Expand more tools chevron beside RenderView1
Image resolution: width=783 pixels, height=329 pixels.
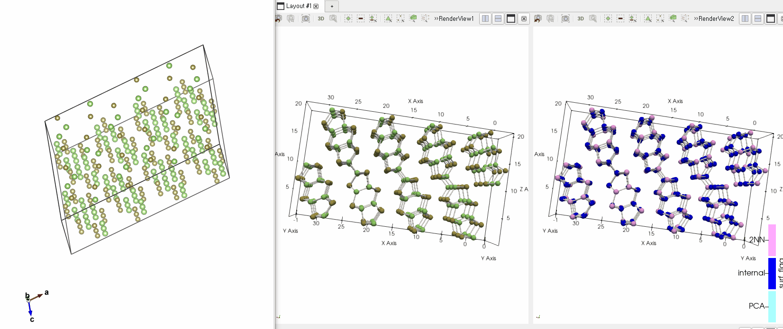(436, 18)
